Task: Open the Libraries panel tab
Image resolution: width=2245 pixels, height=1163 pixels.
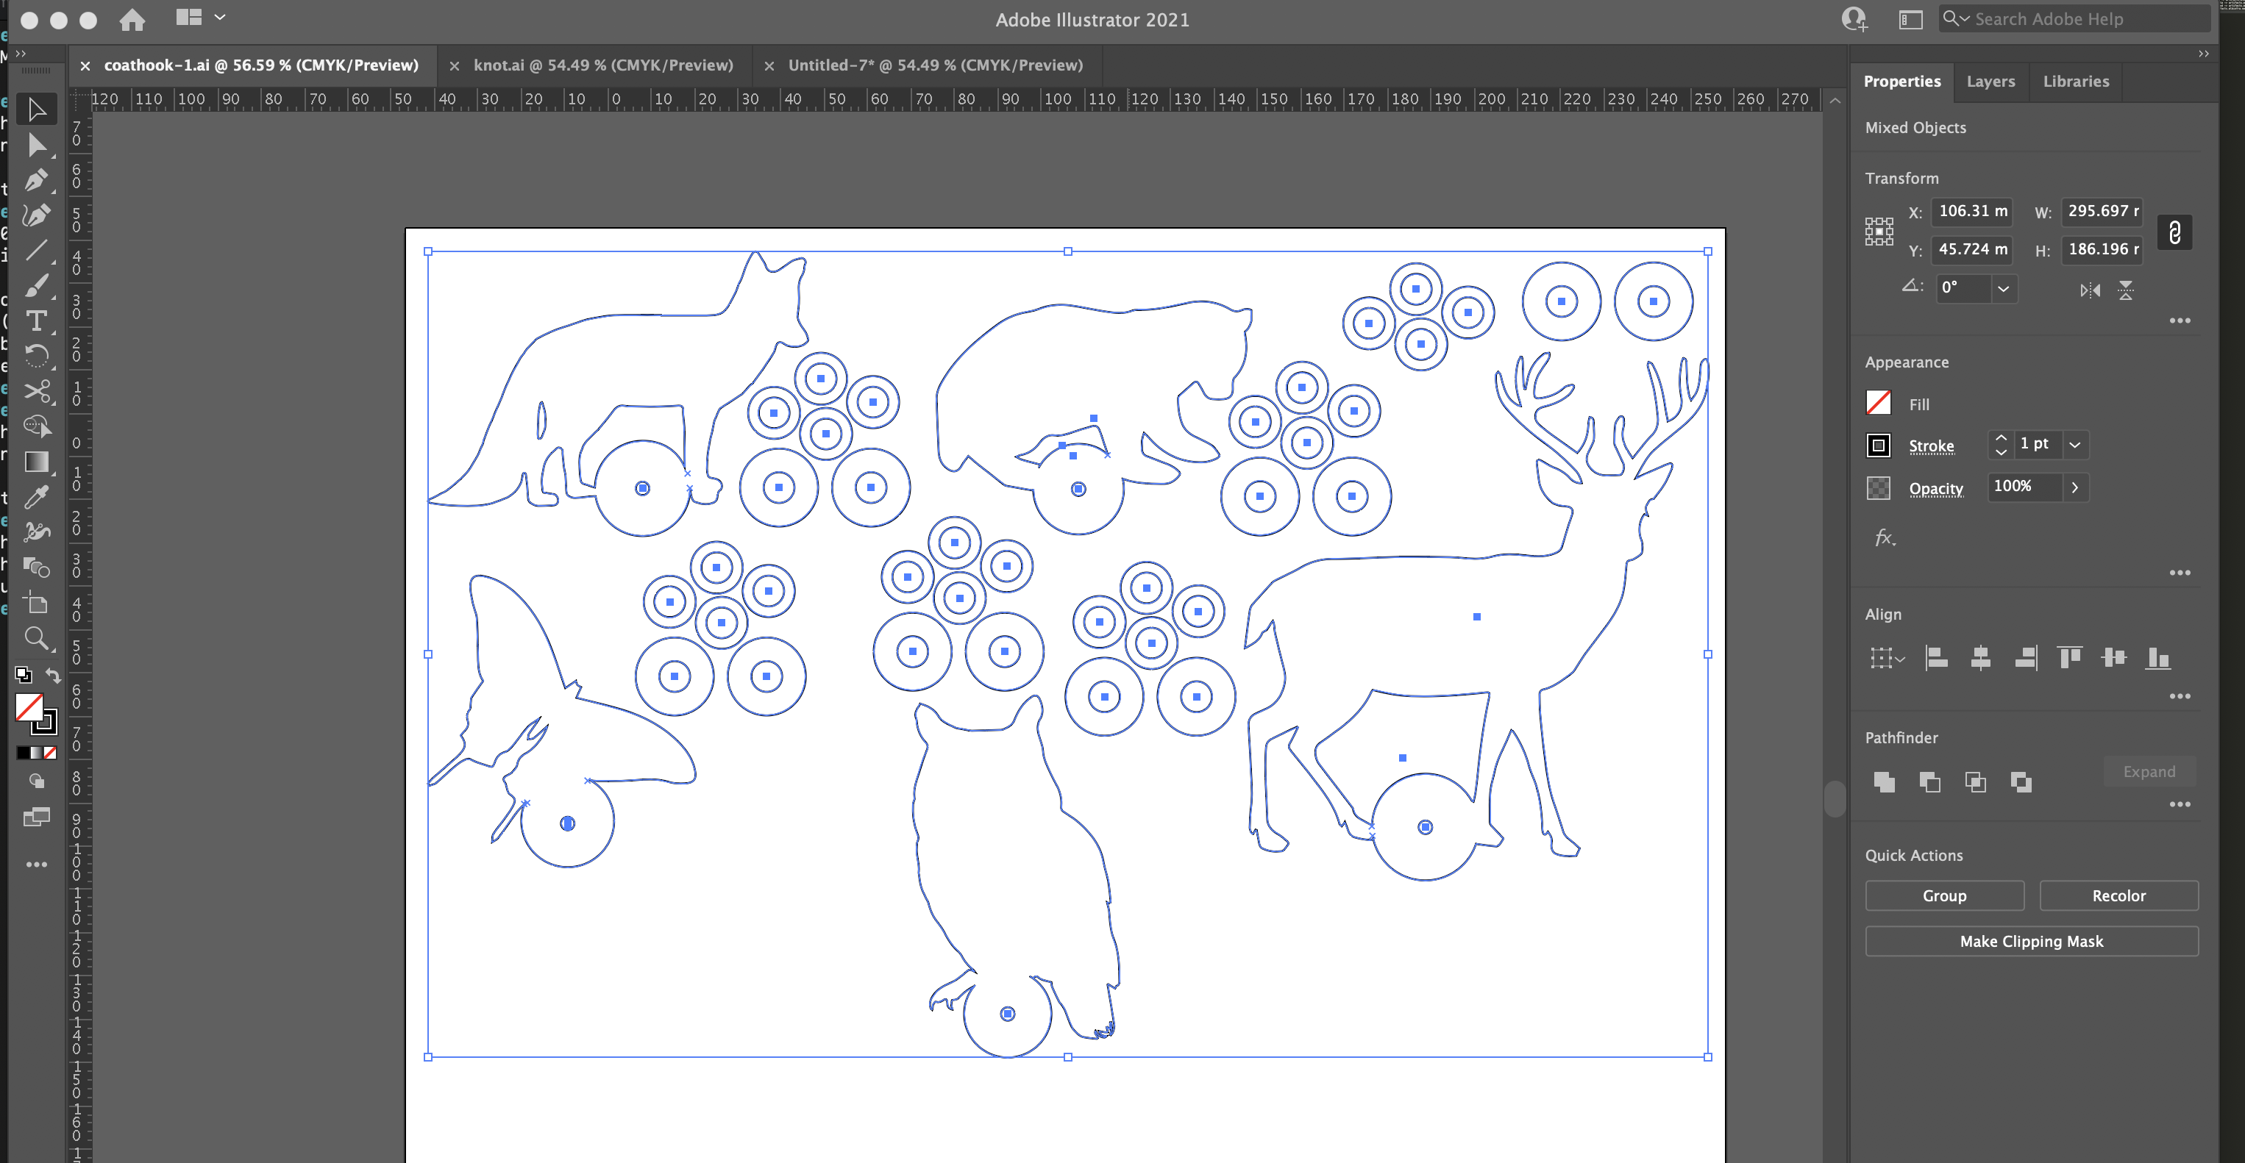Action: 2075,81
